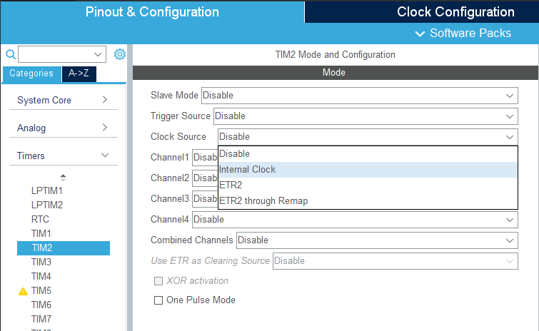The height and width of the screenshot is (331, 539).
Task: Toggle the One Pulse Mode checkbox
Action: [158, 300]
